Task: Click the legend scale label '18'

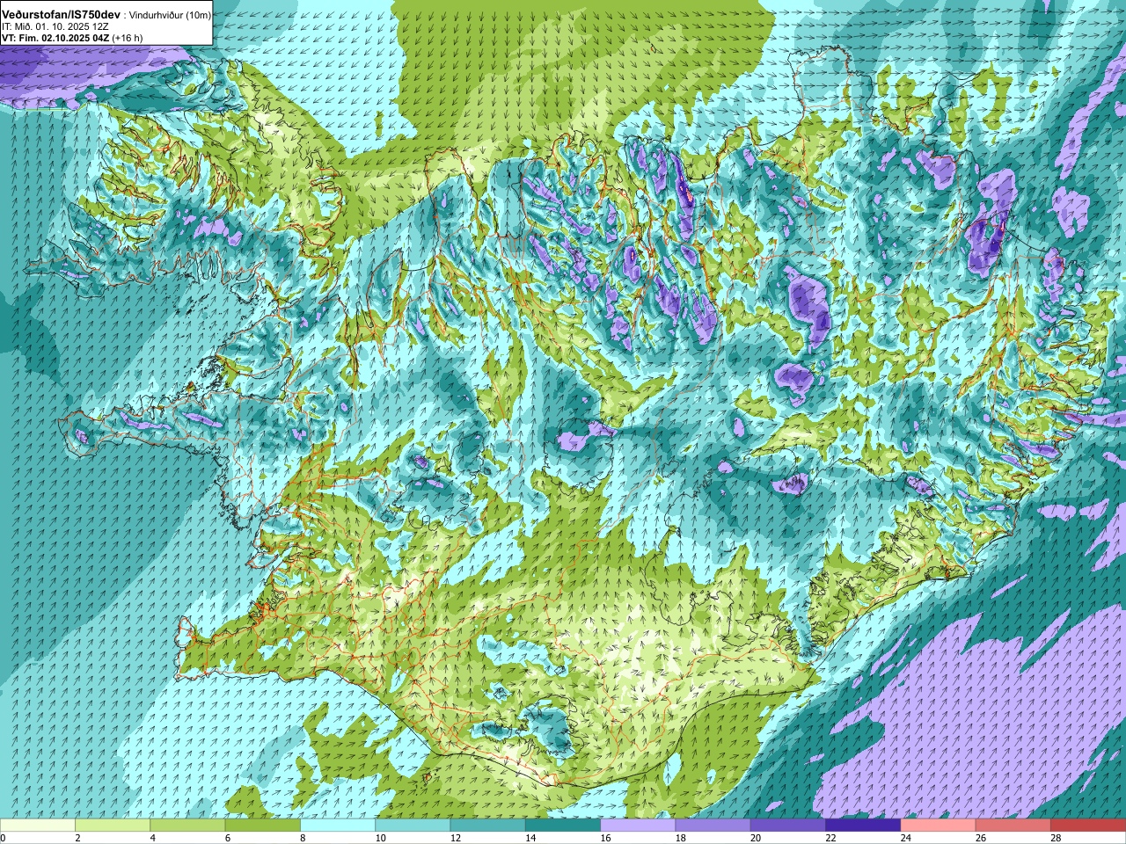Action: pyautogui.click(x=680, y=838)
